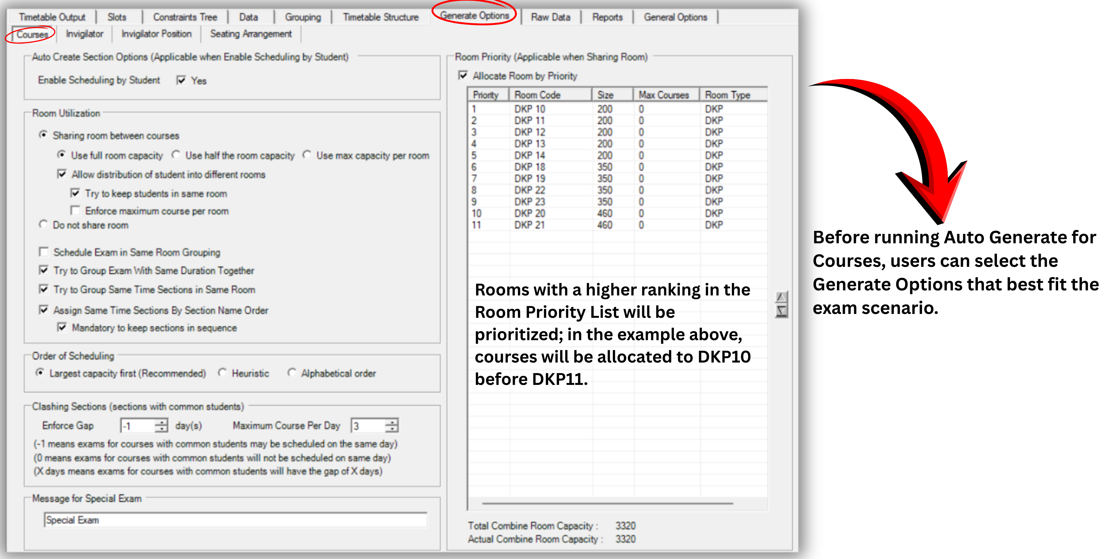Screen dimensions: 1118x559
Task: Enable Enforce maximum course per room
Action: pyautogui.click(x=75, y=211)
